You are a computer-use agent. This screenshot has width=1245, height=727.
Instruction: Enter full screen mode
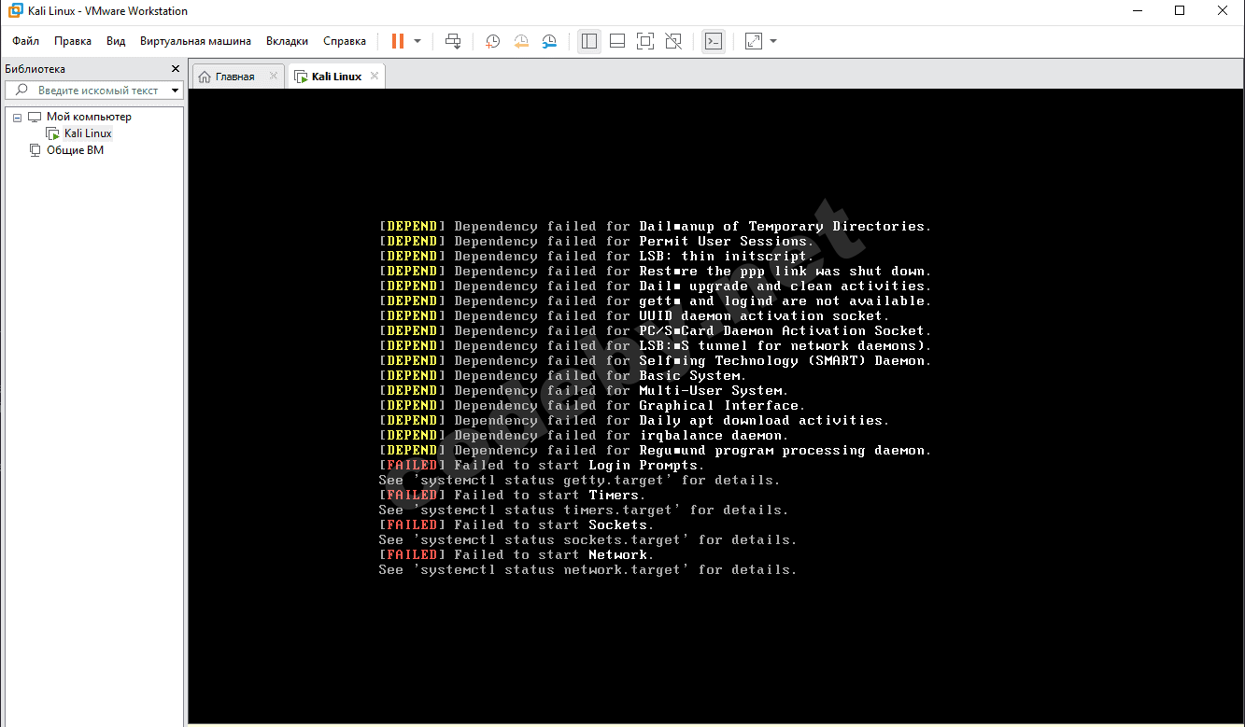[645, 41]
